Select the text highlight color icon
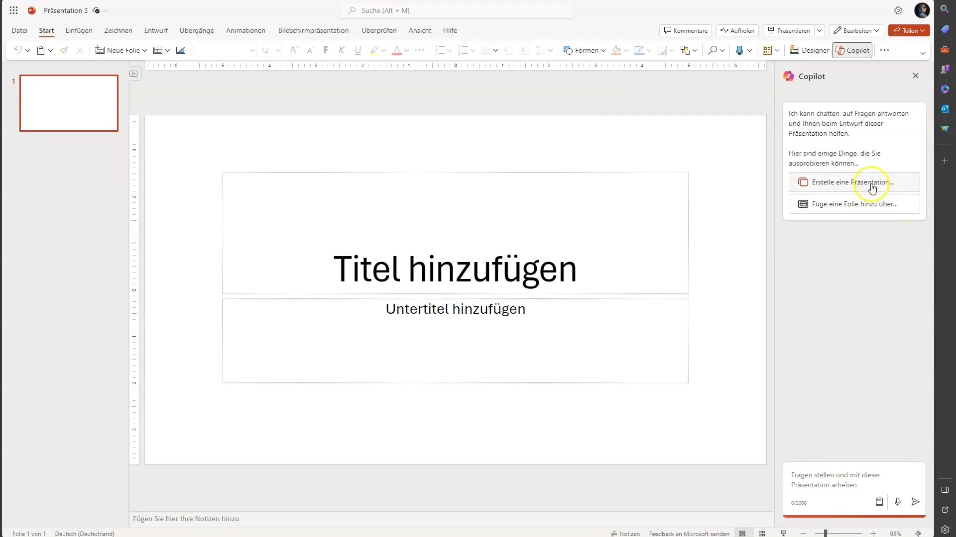 [x=373, y=51]
